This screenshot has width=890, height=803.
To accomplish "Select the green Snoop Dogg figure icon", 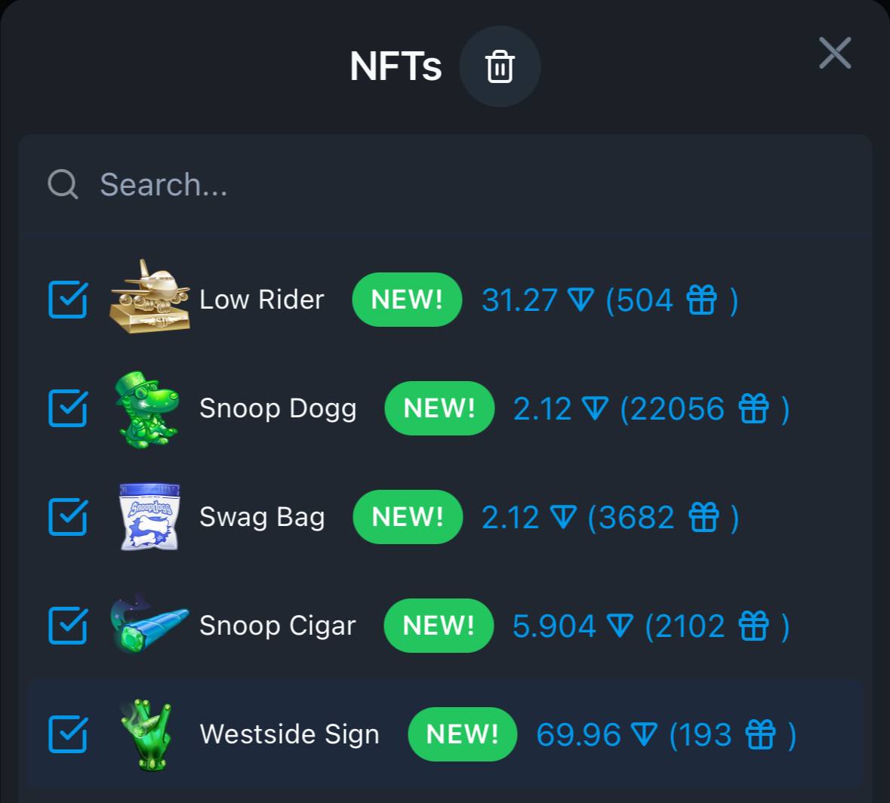I will (147, 409).
